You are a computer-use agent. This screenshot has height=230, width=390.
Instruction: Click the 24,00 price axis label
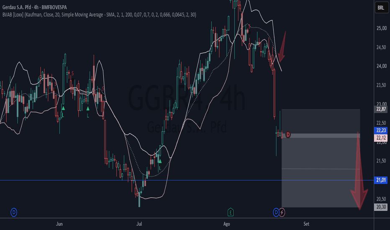point(381,66)
